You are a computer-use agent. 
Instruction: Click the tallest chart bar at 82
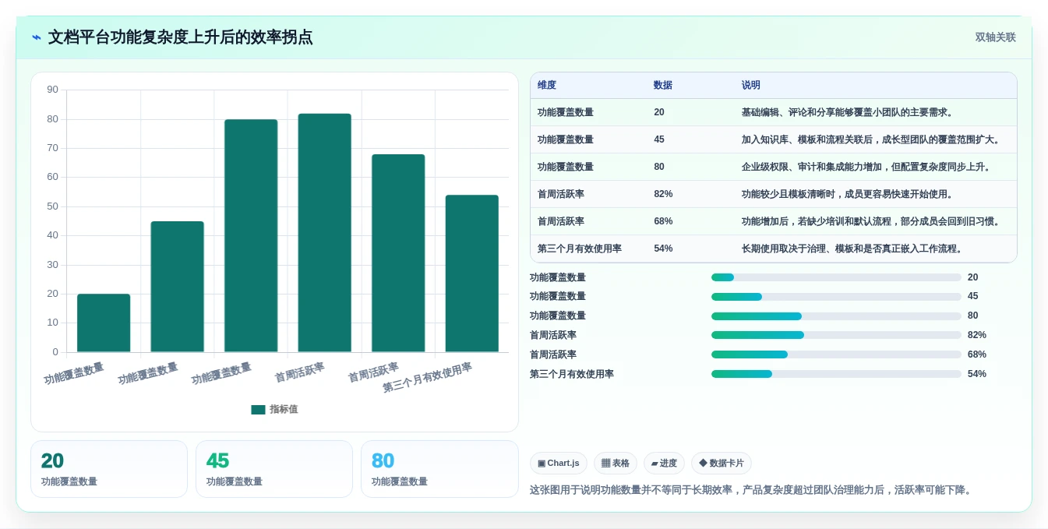pos(324,233)
